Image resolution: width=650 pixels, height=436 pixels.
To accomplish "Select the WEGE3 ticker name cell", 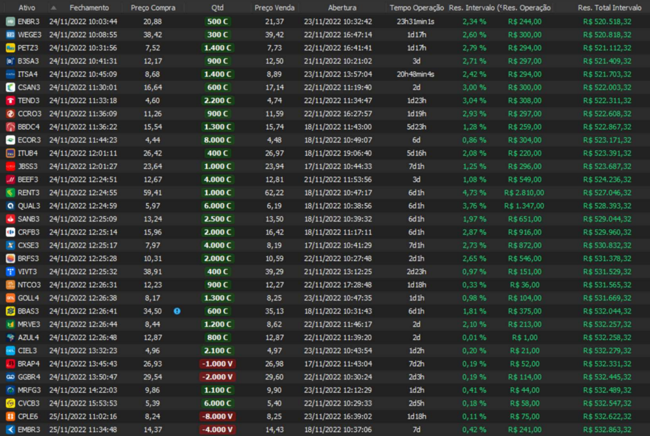I will tap(29, 34).
